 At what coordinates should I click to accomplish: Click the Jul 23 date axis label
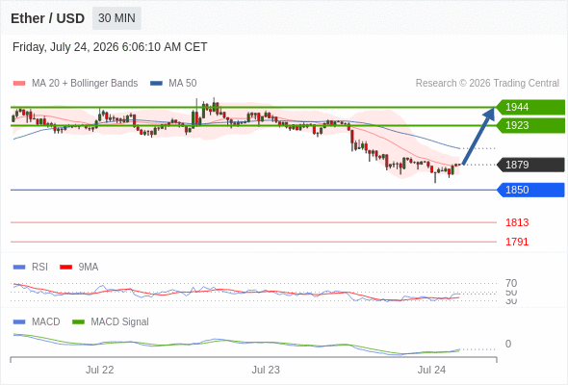pyautogui.click(x=266, y=370)
